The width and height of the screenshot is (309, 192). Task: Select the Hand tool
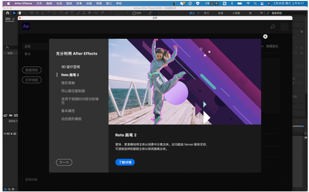pos(20,13)
